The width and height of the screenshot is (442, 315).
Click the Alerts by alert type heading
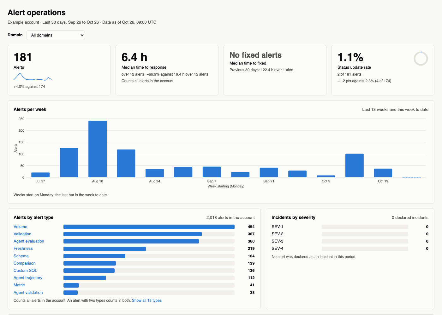[x=33, y=217]
